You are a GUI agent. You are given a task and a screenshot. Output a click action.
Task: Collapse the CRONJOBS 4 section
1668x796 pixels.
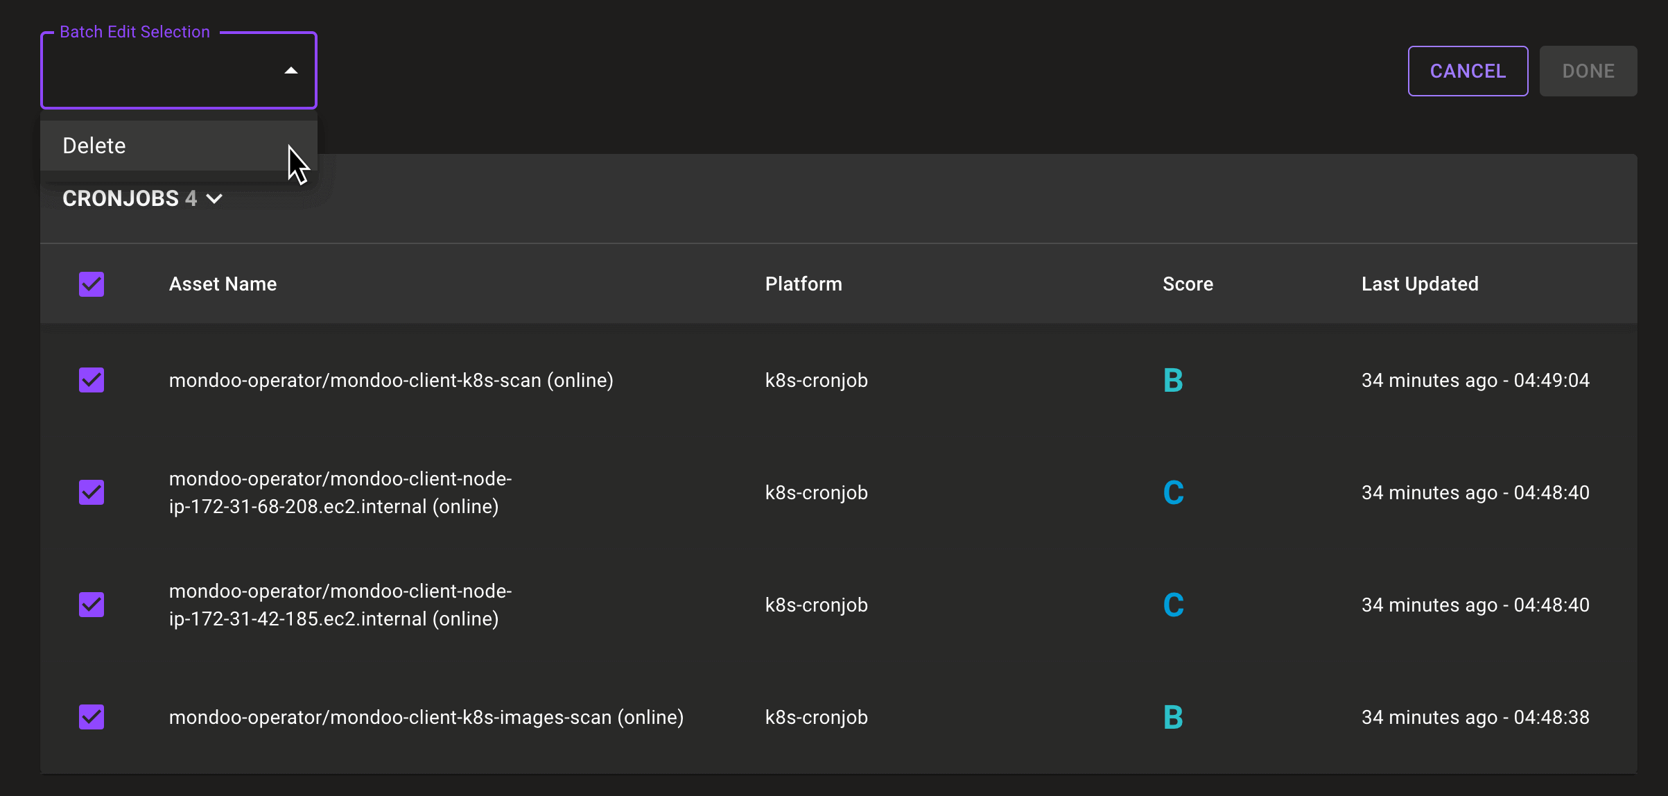tap(214, 198)
